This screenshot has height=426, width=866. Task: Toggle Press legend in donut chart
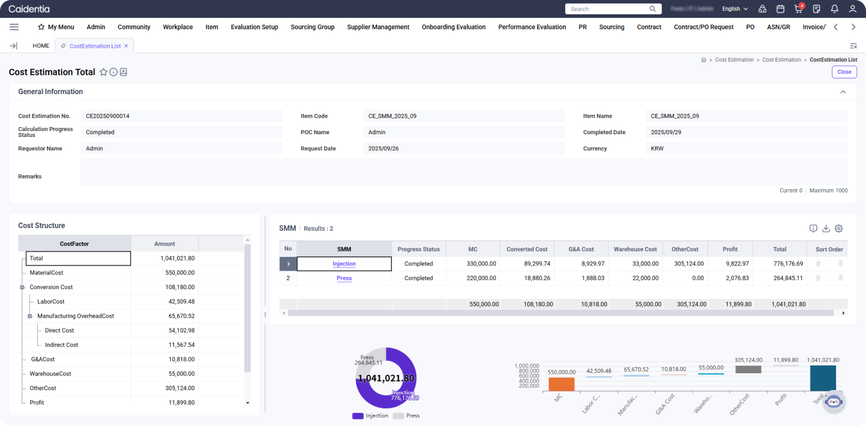point(406,415)
